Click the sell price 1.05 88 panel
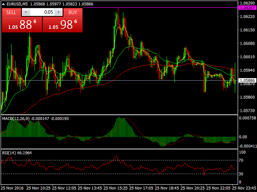 [22, 25]
